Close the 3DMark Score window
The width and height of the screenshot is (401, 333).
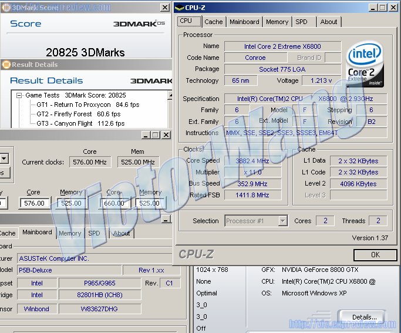(x=165, y=8)
